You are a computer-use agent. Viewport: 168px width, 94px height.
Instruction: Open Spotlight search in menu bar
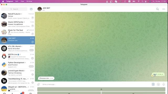point(142,1)
